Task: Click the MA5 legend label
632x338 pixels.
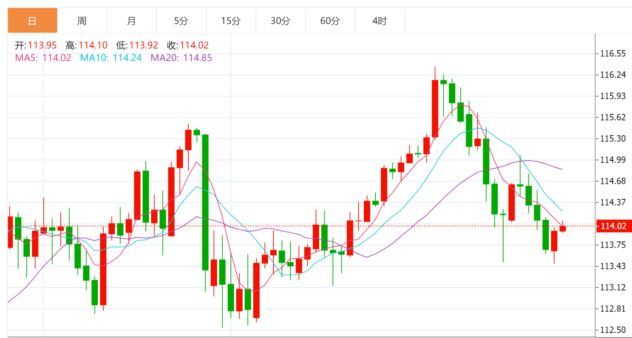Action: coord(43,58)
